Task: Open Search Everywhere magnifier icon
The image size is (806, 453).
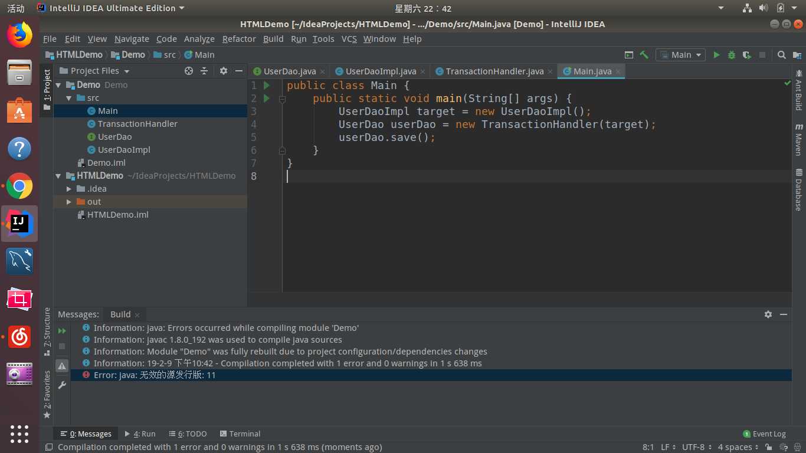Action: pyautogui.click(x=781, y=55)
